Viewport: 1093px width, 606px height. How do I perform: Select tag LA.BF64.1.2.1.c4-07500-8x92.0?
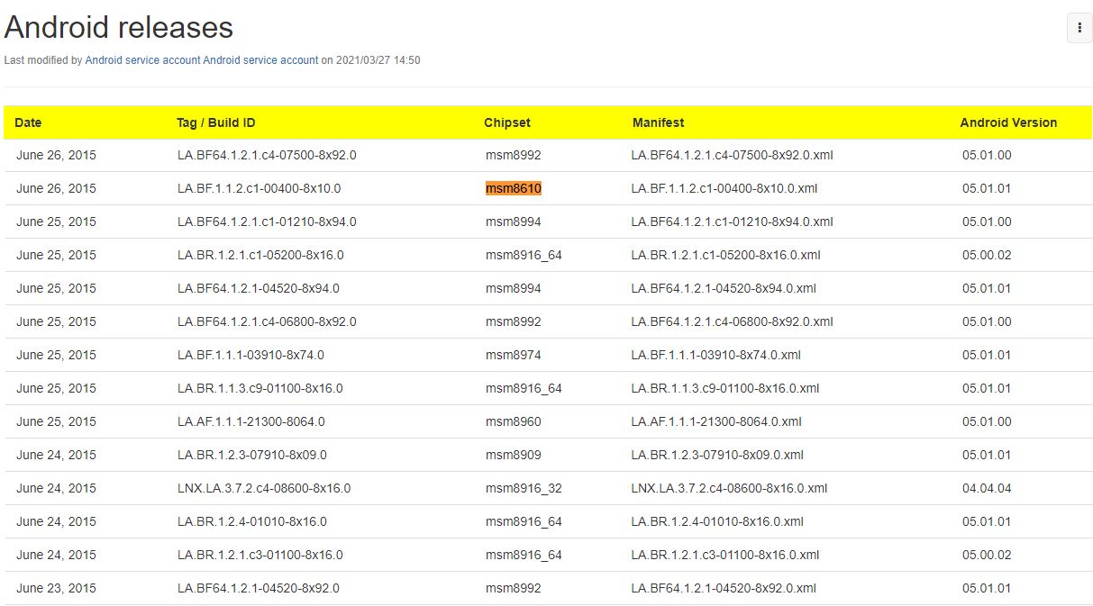pyautogui.click(x=267, y=155)
